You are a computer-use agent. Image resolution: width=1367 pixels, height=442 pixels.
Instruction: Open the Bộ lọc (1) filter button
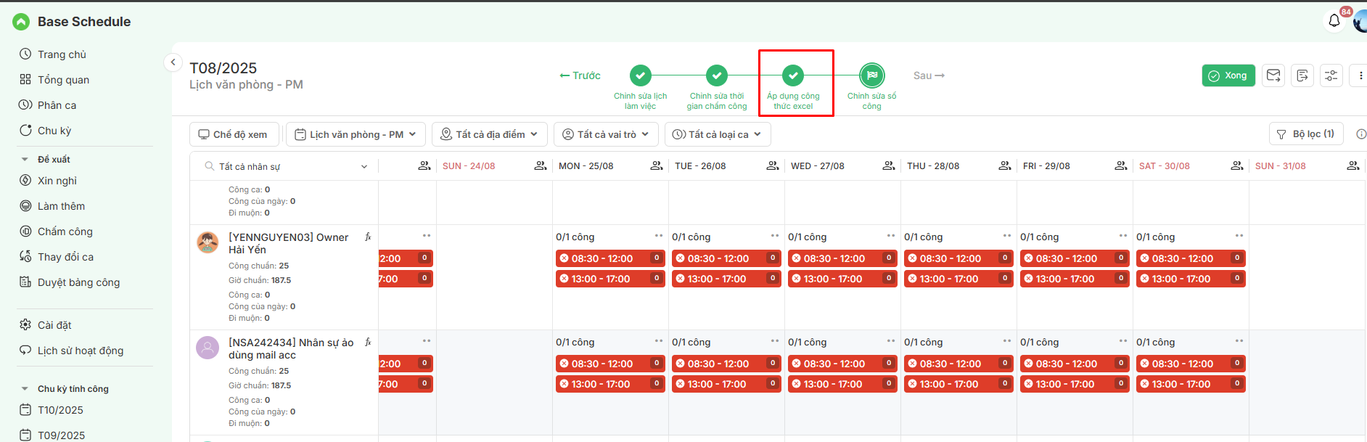click(1306, 134)
